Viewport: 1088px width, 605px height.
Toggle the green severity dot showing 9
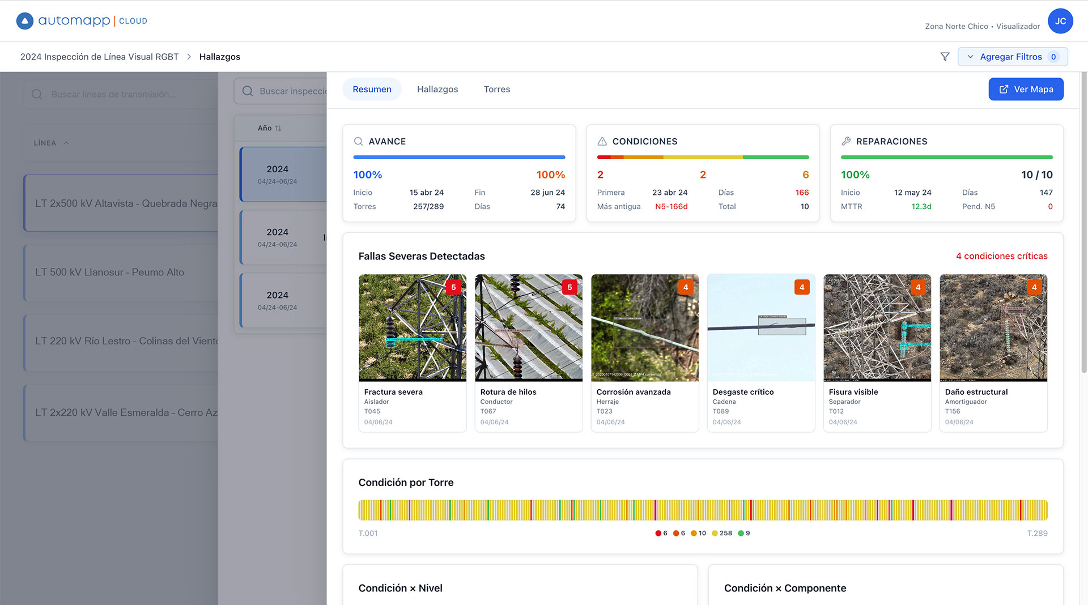tap(741, 533)
